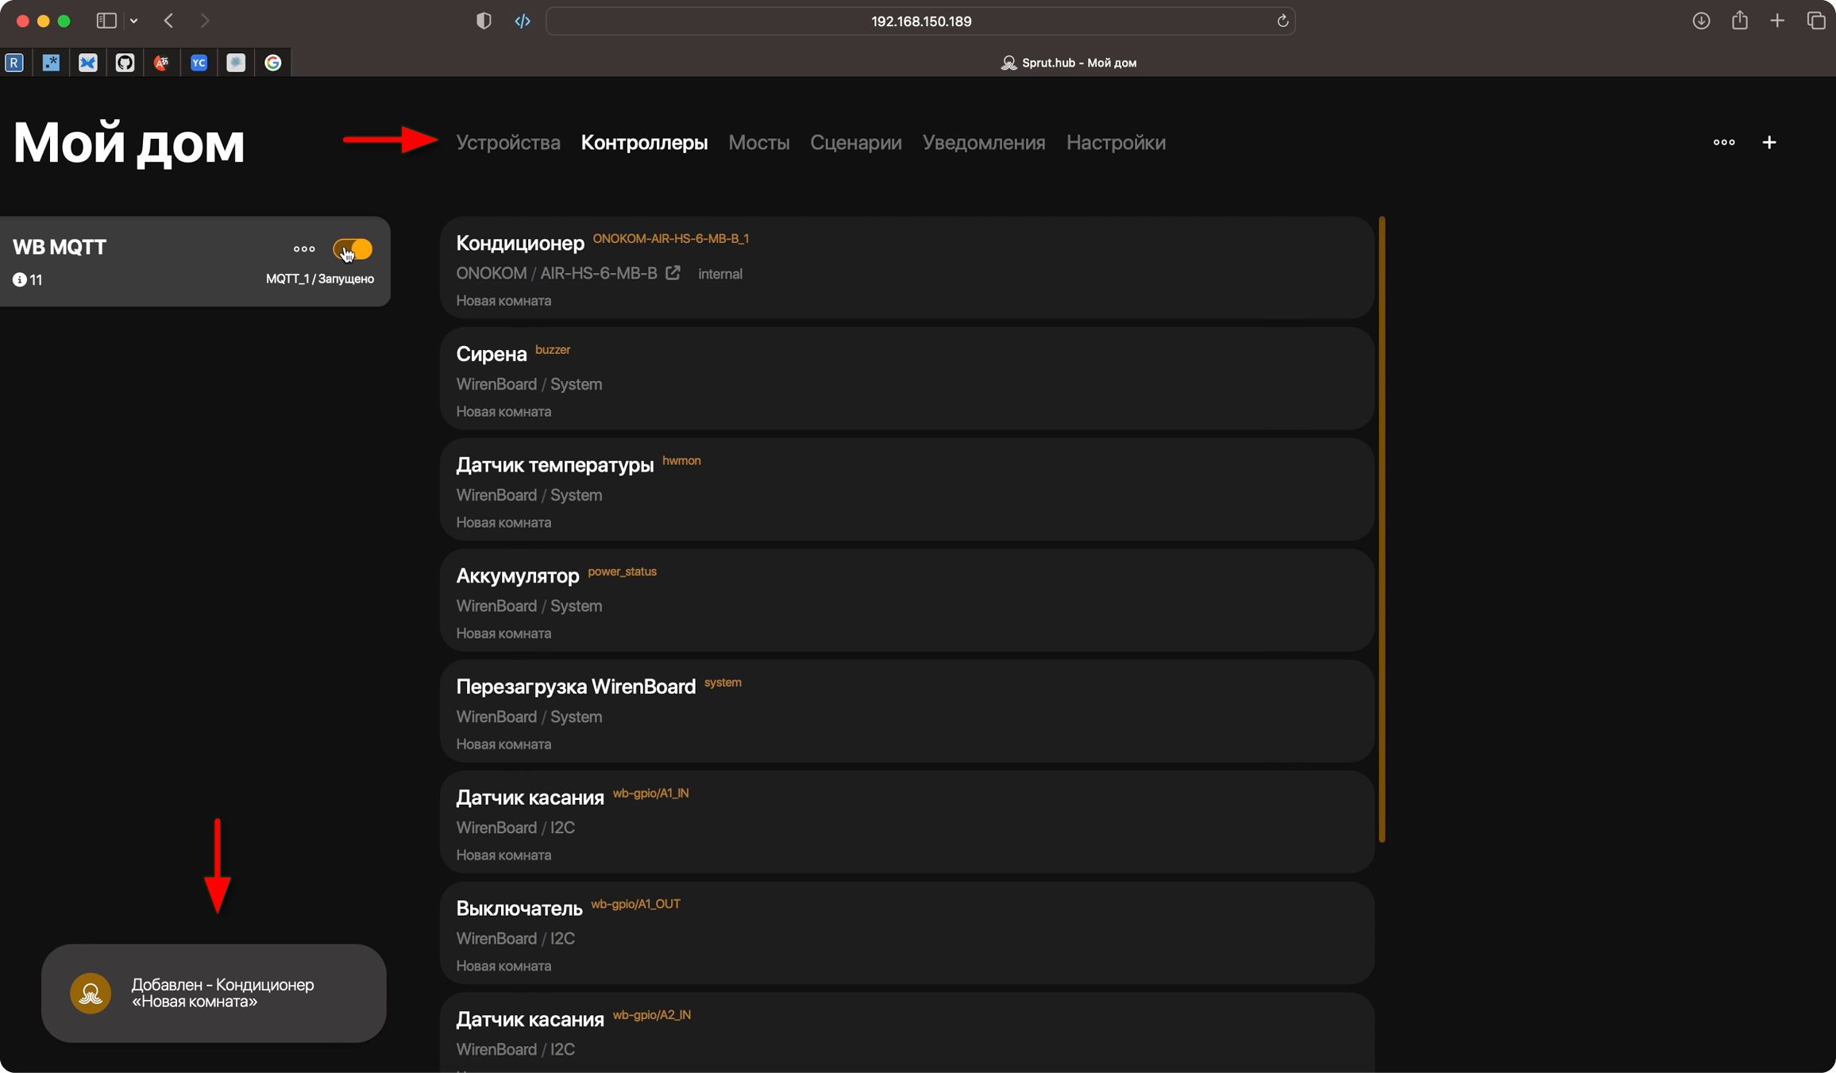Open the Сирена buzzer device card
This screenshot has width=1836, height=1073.
coord(907,379)
